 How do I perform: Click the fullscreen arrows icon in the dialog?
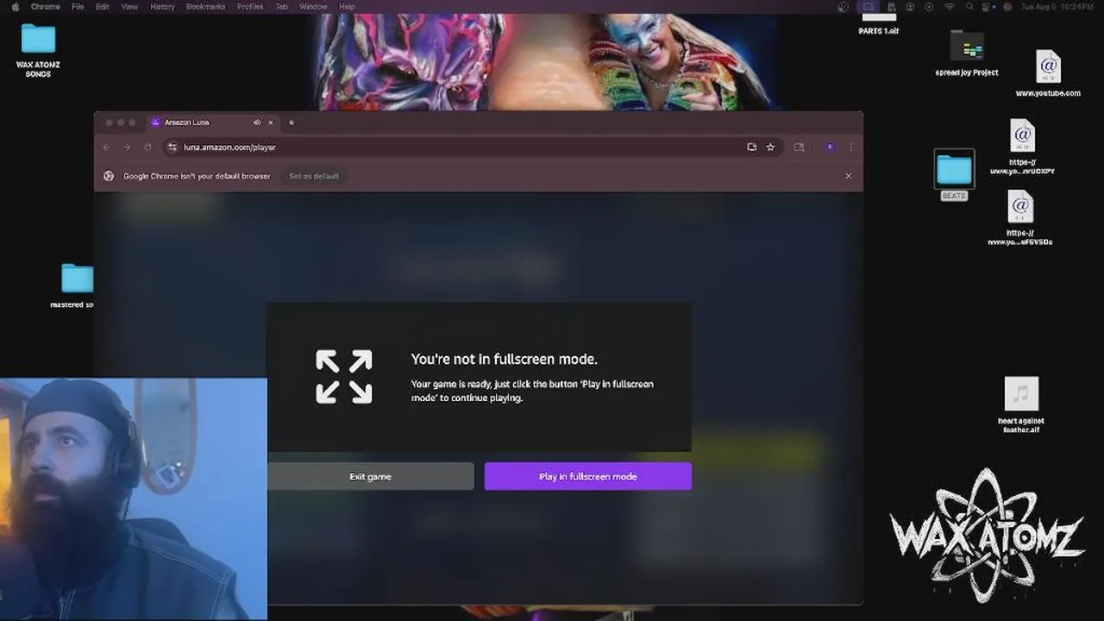coord(344,377)
